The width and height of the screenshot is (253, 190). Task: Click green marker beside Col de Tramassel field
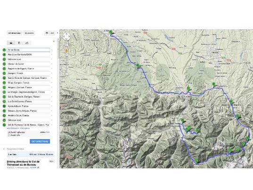4,125
